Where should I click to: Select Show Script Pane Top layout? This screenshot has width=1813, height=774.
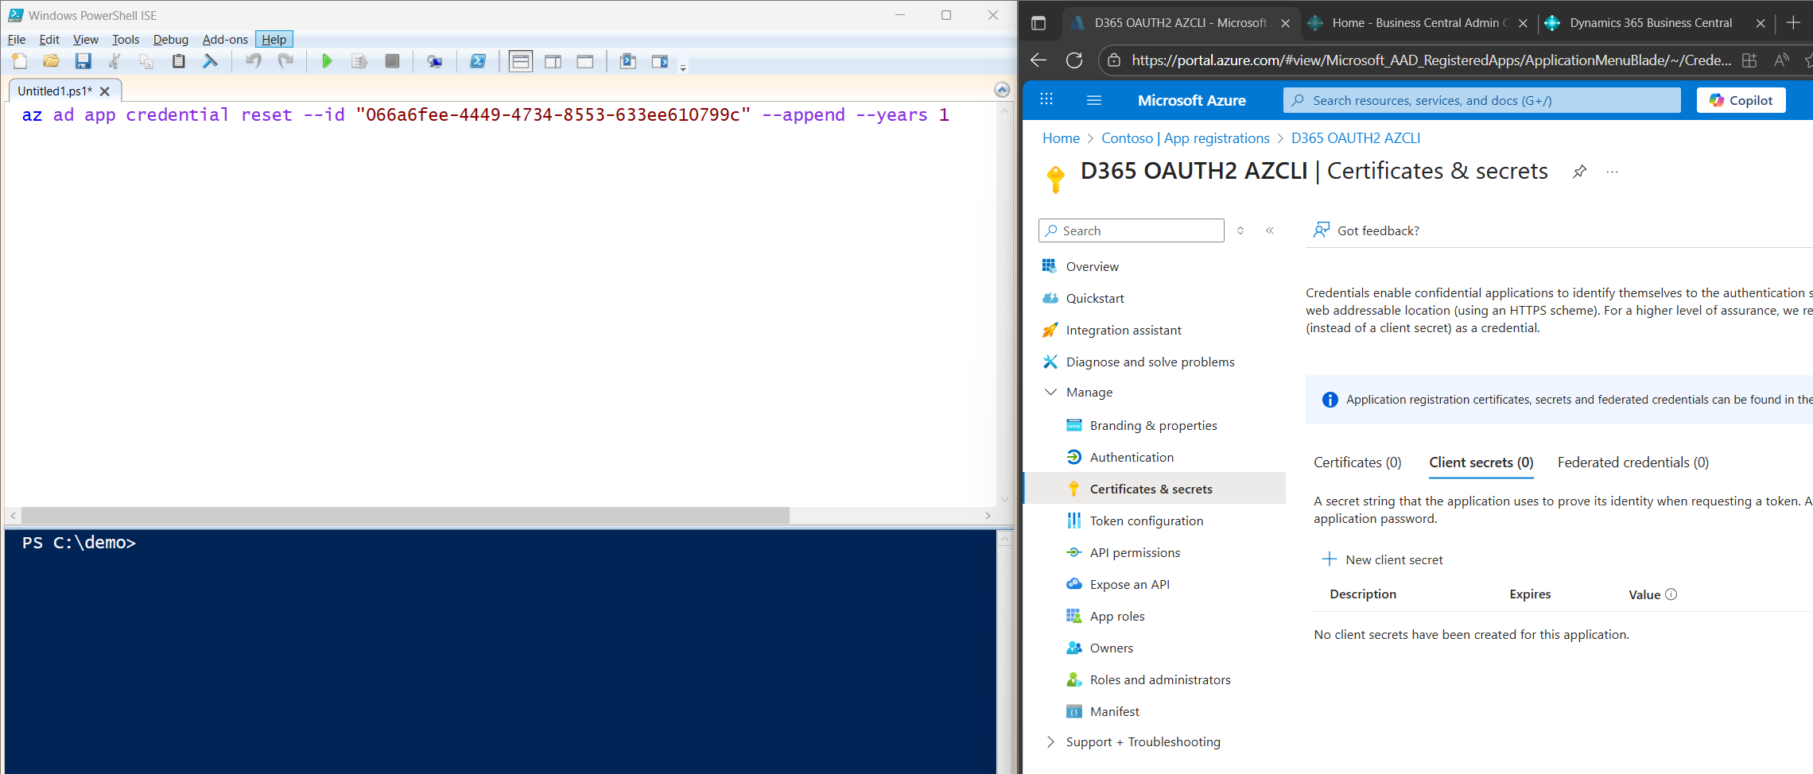point(521,61)
